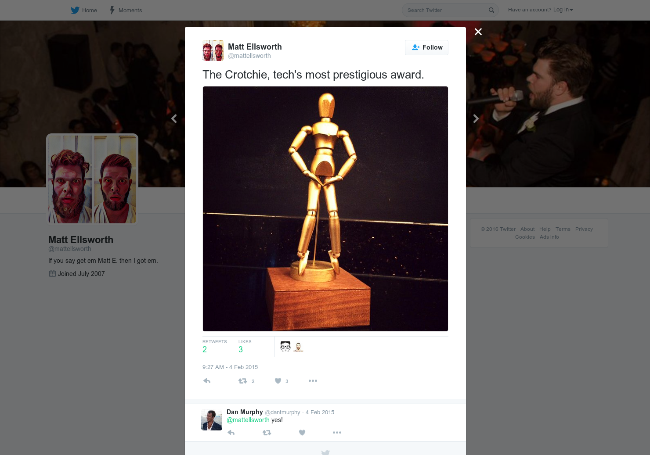Go to the previous tweet with the left chevron
The width and height of the screenshot is (650, 455).
coord(174,118)
